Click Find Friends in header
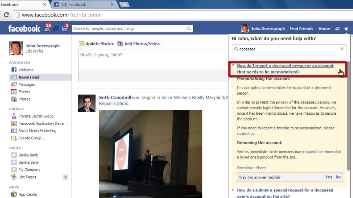 tap(301, 28)
